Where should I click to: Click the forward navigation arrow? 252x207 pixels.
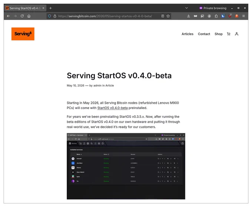pos(15,16)
